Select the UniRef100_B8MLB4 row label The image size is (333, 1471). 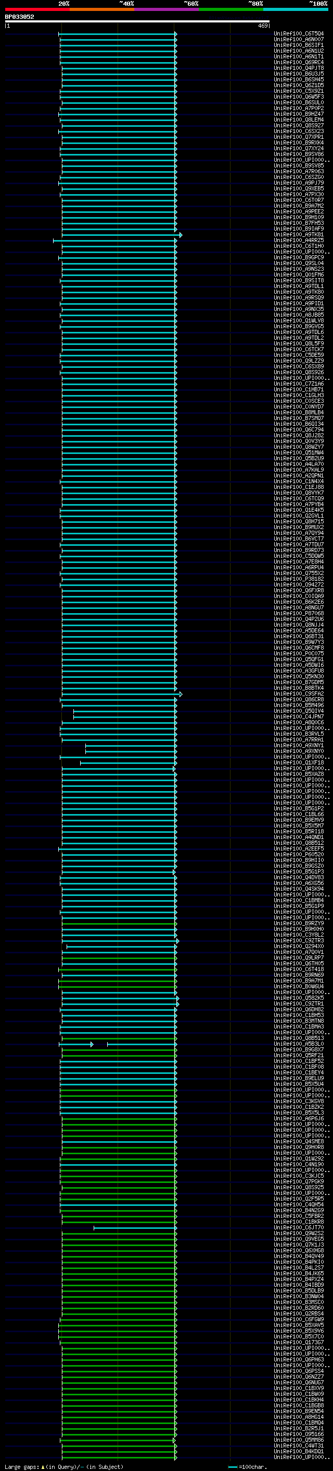pos(299,412)
